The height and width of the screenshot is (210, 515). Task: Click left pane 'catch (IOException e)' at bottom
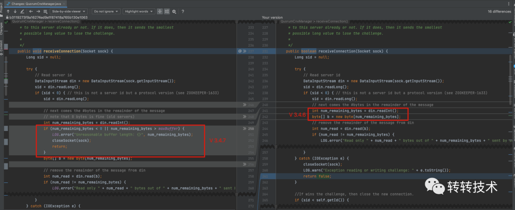pos(53,206)
